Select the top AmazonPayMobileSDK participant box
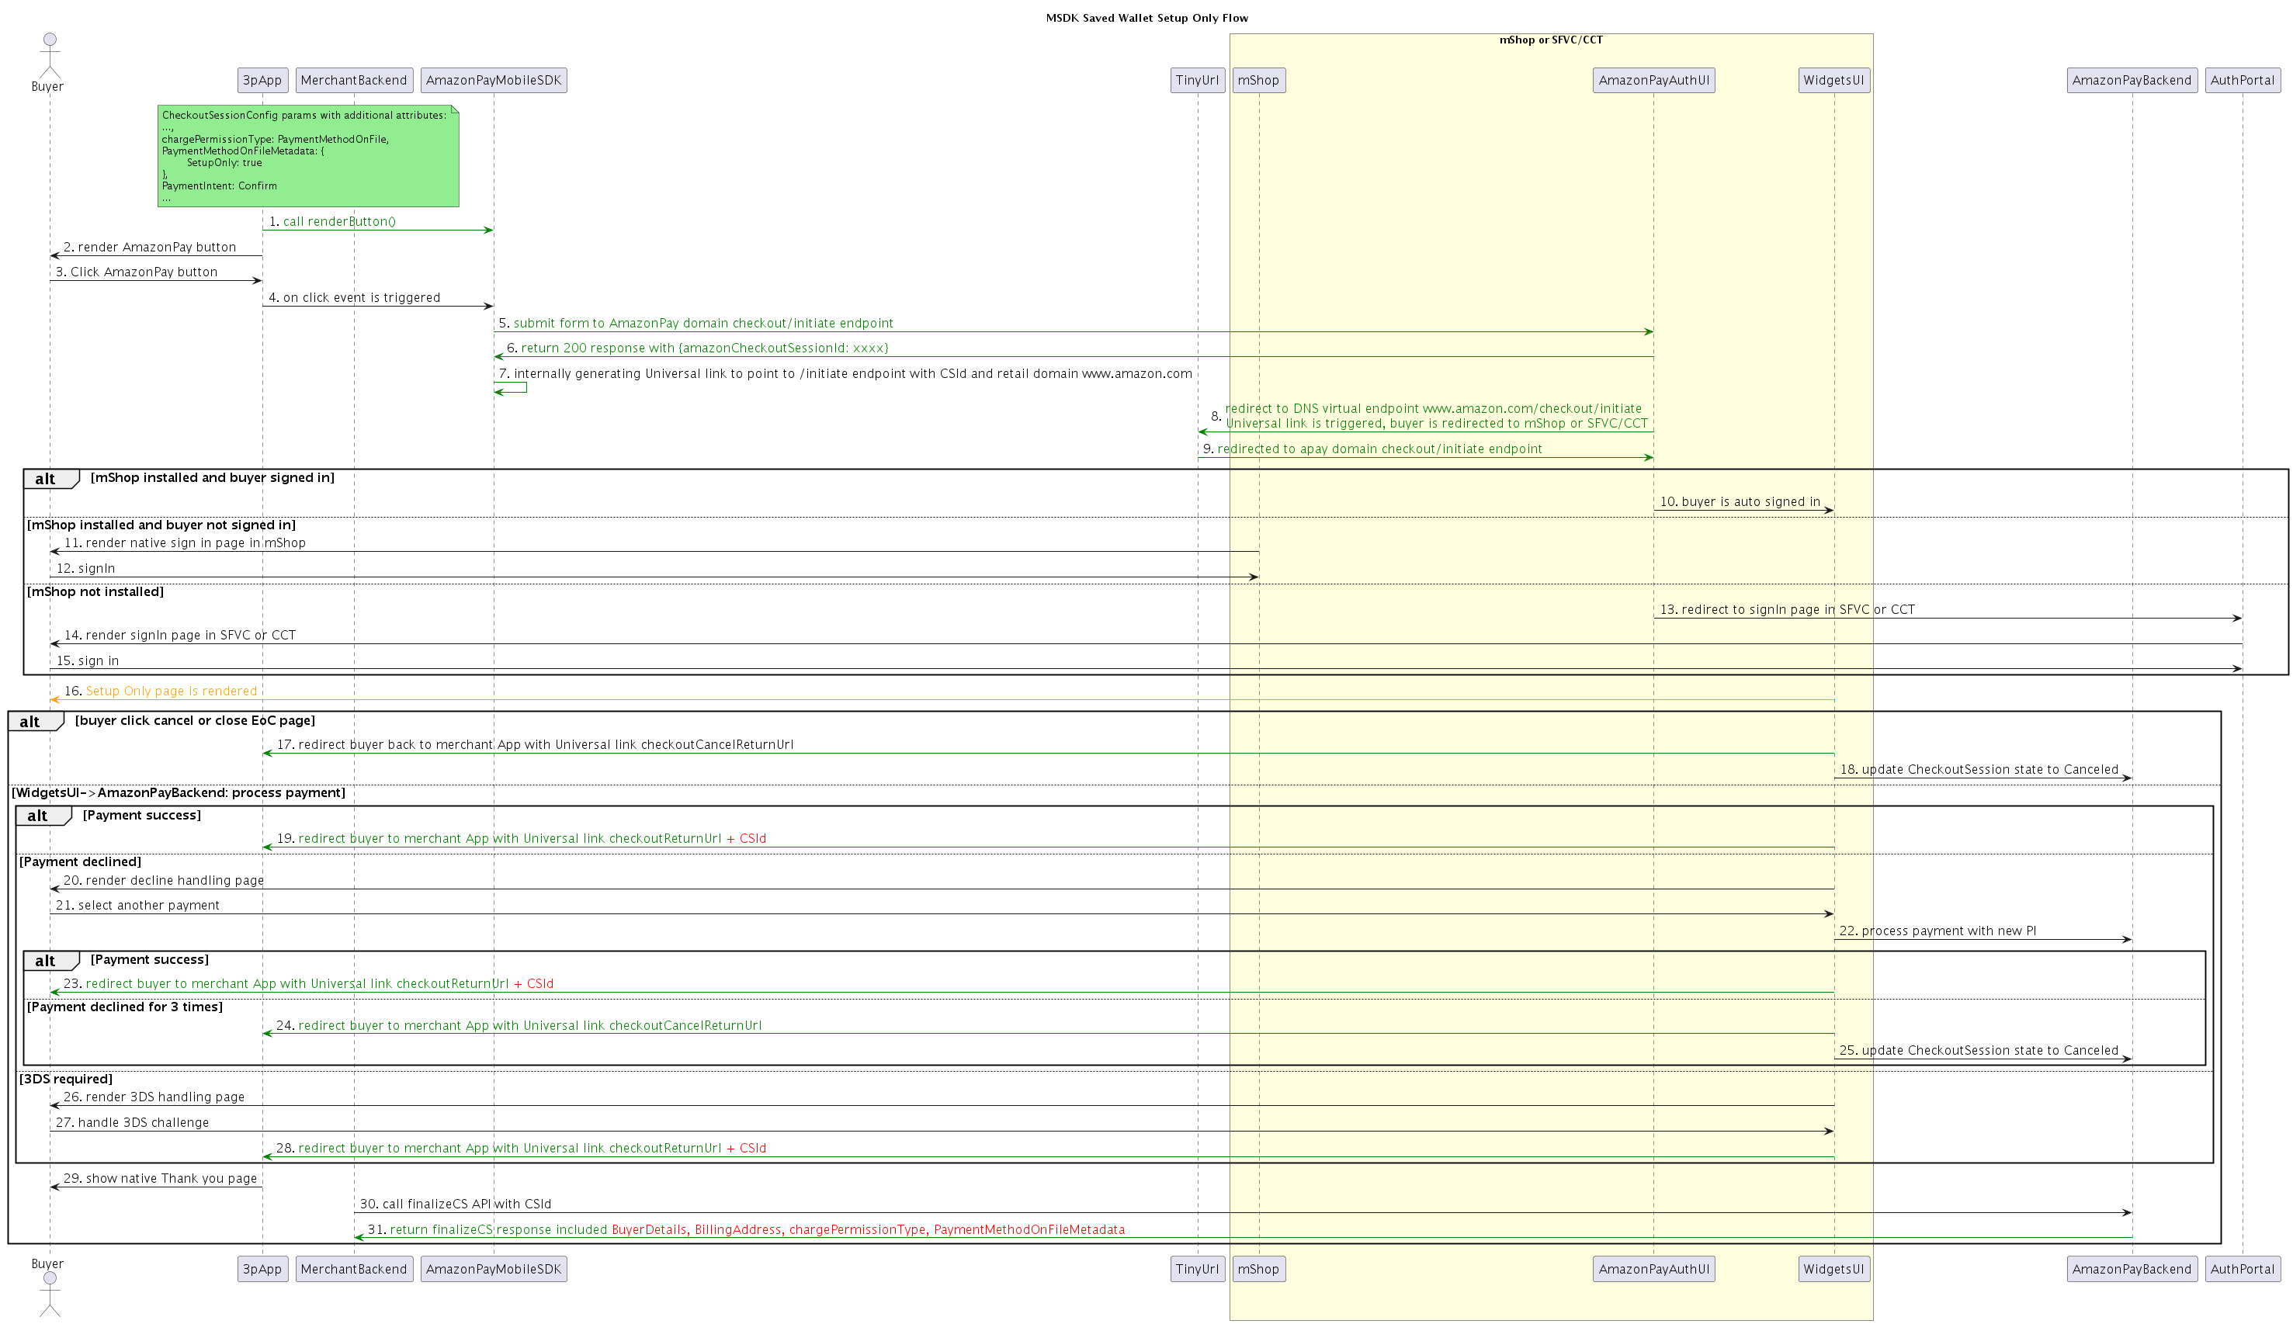Image resolution: width=2293 pixels, height=1324 pixels. pyautogui.click(x=494, y=80)
